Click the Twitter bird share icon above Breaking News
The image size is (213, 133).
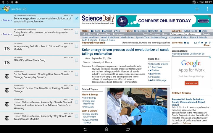[202, 43]
